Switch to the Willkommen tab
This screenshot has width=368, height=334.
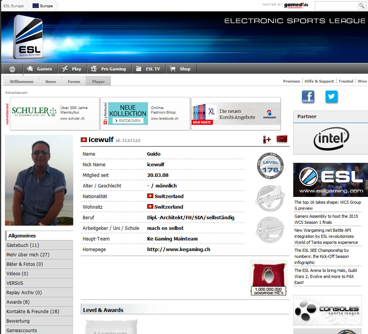pos(22,81)
